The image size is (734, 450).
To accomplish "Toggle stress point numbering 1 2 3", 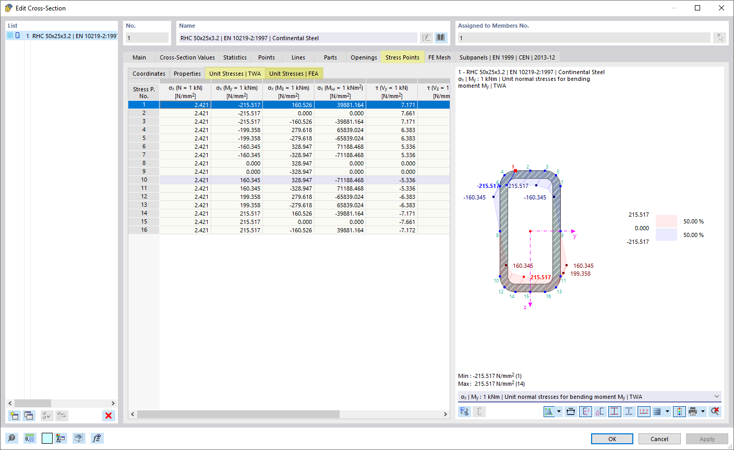I will 644,411.
